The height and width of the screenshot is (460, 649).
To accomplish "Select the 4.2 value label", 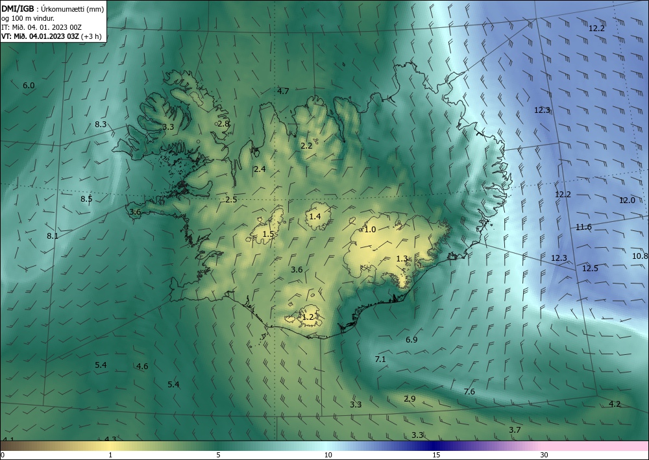I will click(615, 404).
